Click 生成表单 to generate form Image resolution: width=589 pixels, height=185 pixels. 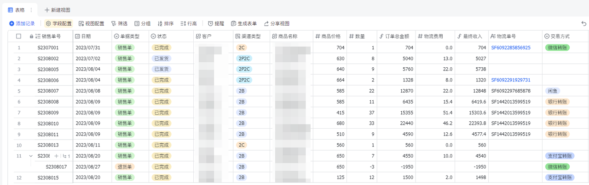(243, 23)
